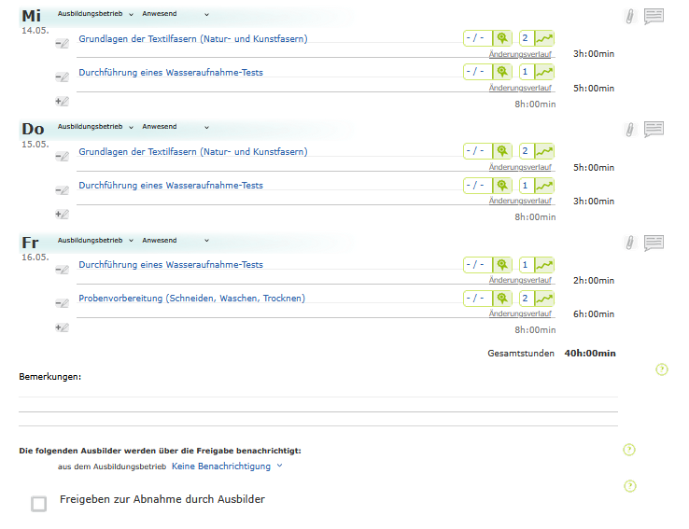
Task: Open Wednesday's Durchführung eines Wasseraufnahme-Tests entry
Action: pos(171,73)
